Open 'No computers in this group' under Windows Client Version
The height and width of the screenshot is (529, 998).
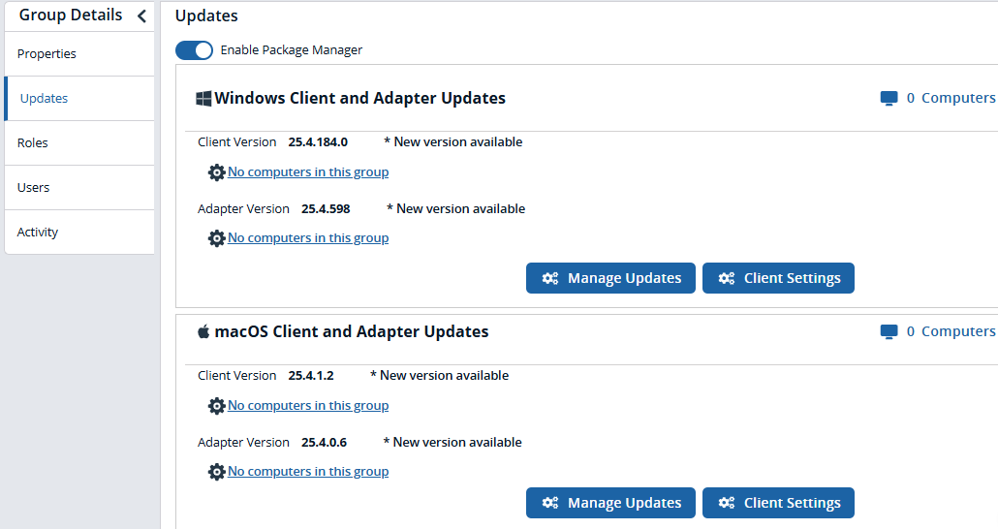[x=308, y=171]
